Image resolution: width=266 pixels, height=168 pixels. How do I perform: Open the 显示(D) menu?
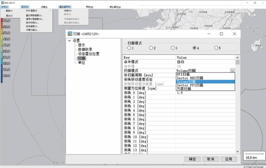click(25, 7)
